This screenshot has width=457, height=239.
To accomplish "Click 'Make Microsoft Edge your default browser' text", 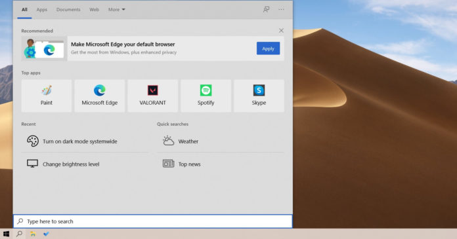I will pyautogui.click(x=123, y=44).
